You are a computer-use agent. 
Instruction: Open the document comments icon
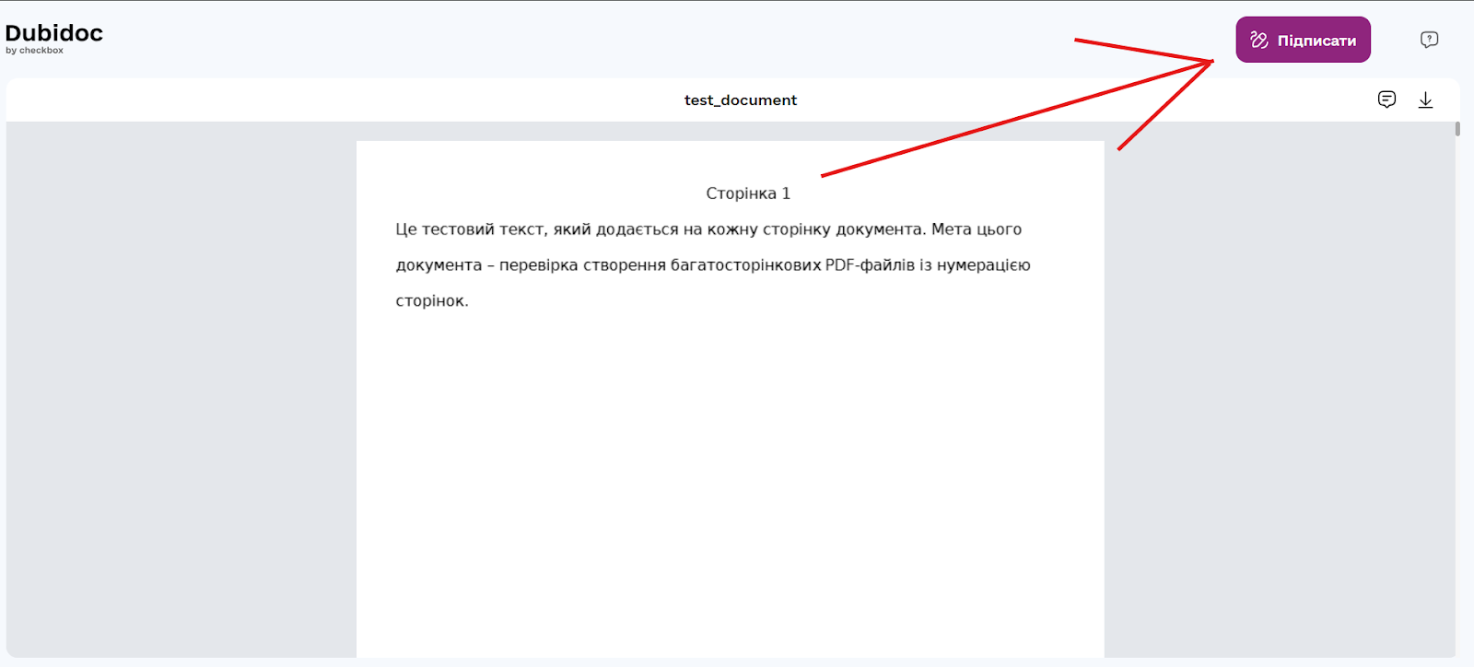[1386, 99]
